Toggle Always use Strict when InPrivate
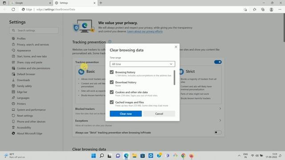Screen dimensions: 285x160 pyautogui.click(x=218, y=132)
